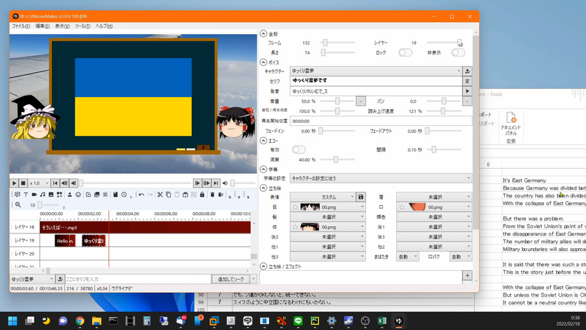This screenshot has width=586, height=330.
Task: Add a text item with the T icon
Action: [x=26, y=194]
